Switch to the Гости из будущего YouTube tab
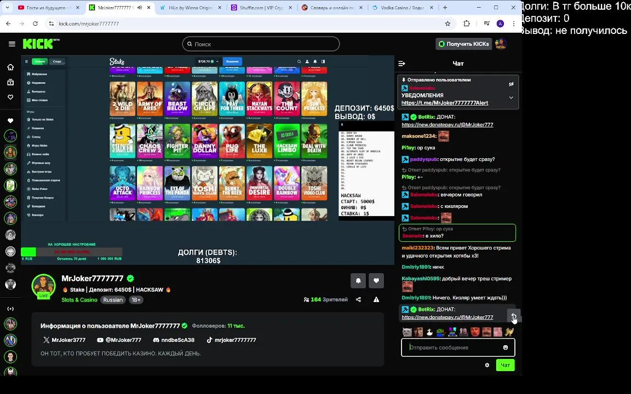The image size is (631, 394). coord(48,7)
